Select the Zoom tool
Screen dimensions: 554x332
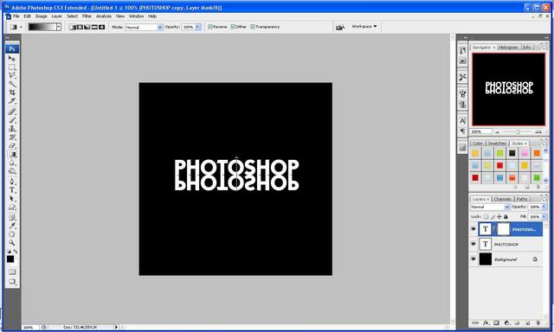(x=12, y=243)
